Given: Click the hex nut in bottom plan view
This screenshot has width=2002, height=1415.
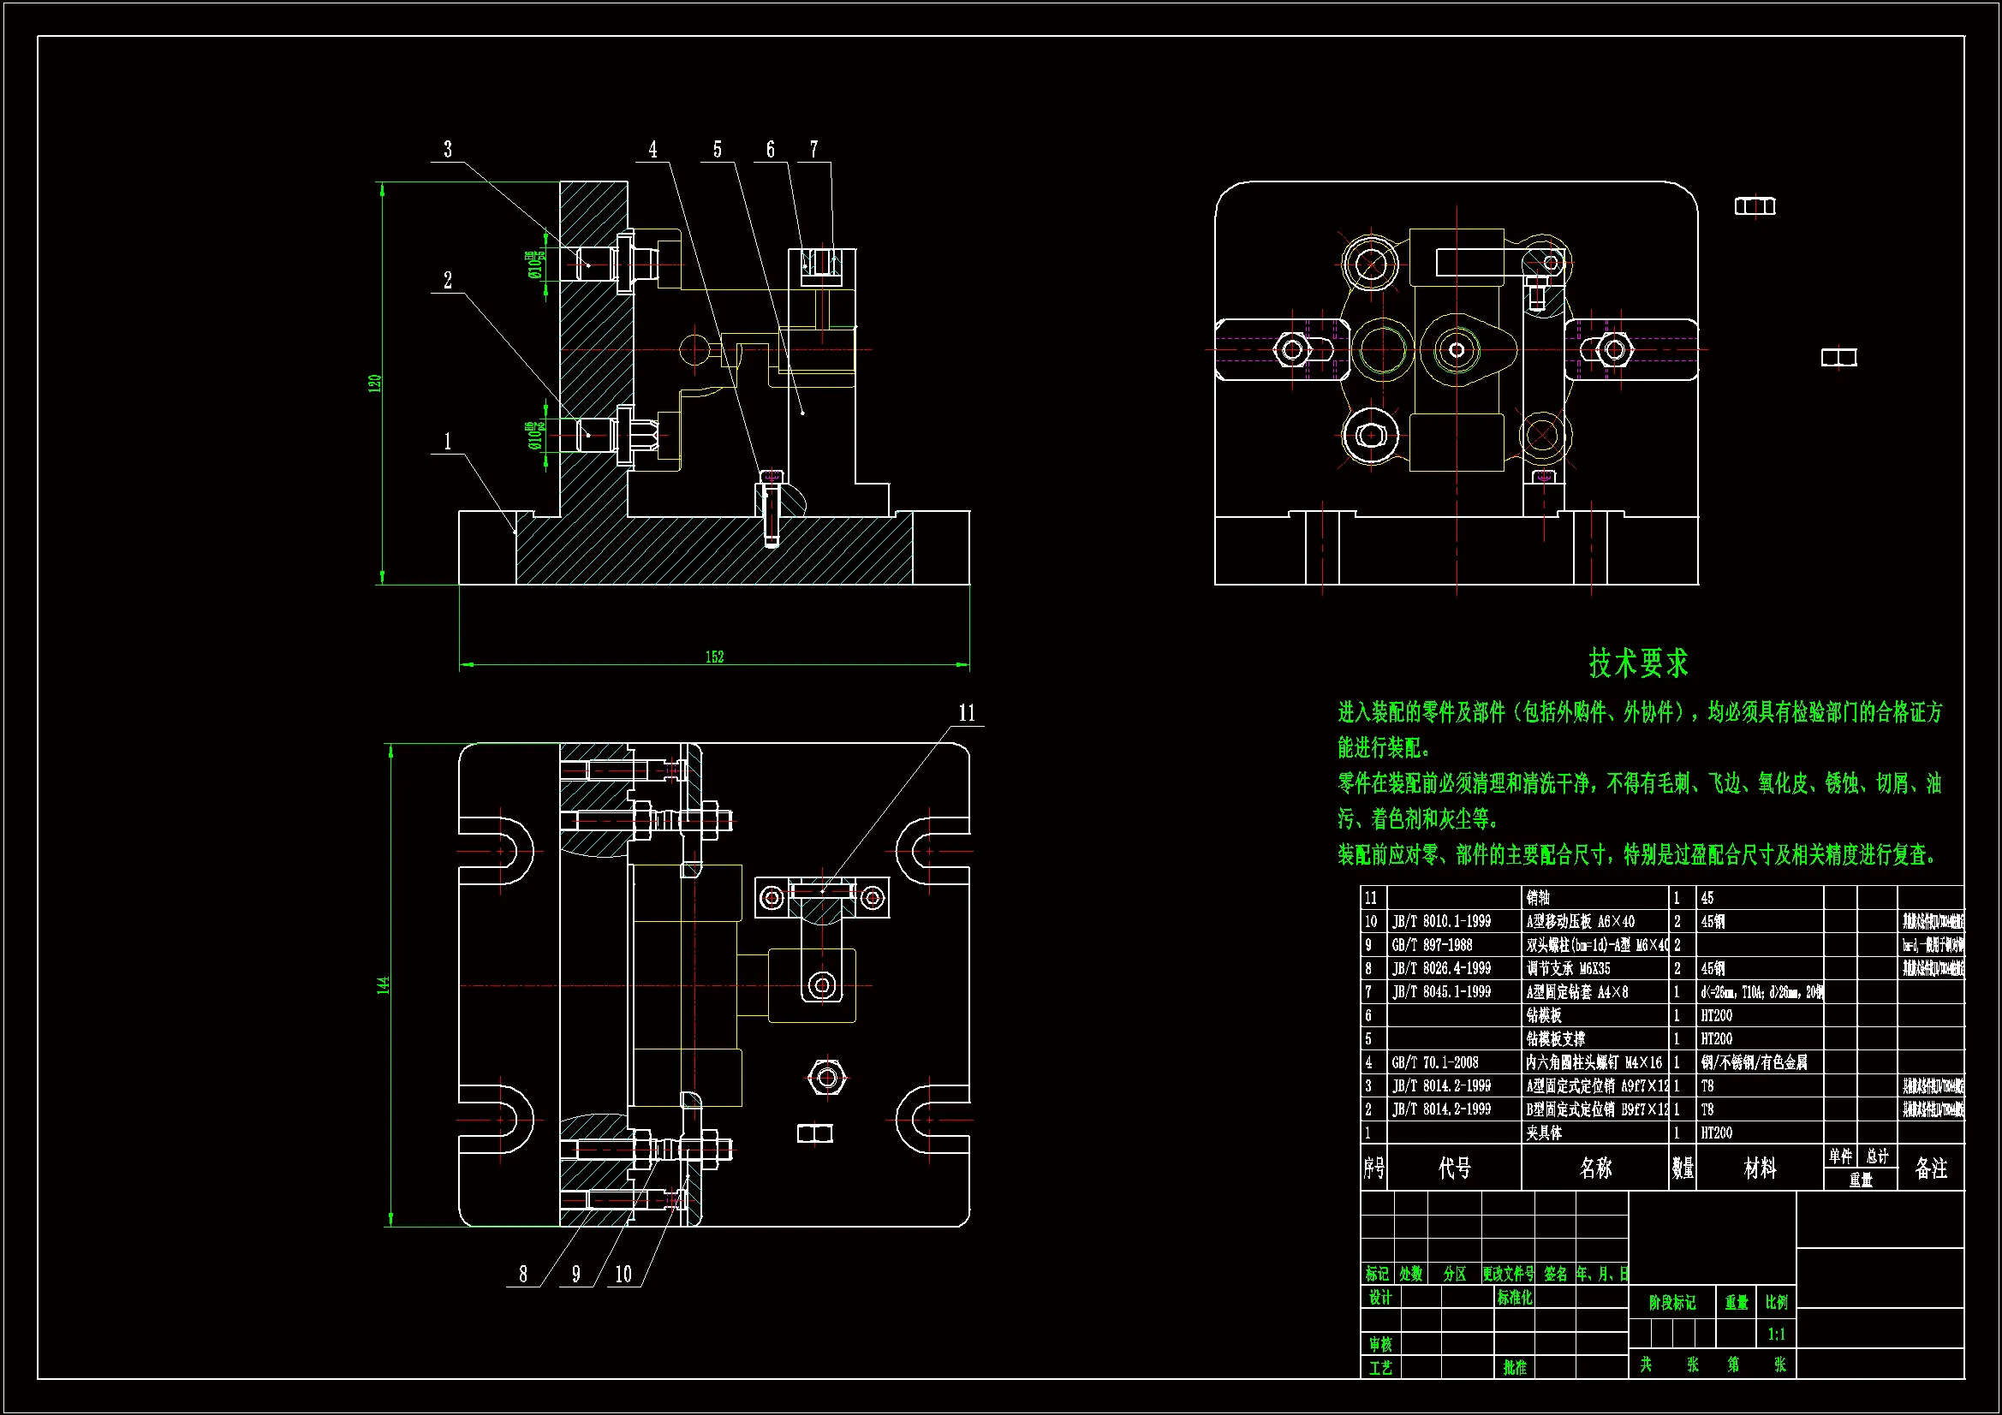Looking at the screenshot, I should coord(826,1079).
